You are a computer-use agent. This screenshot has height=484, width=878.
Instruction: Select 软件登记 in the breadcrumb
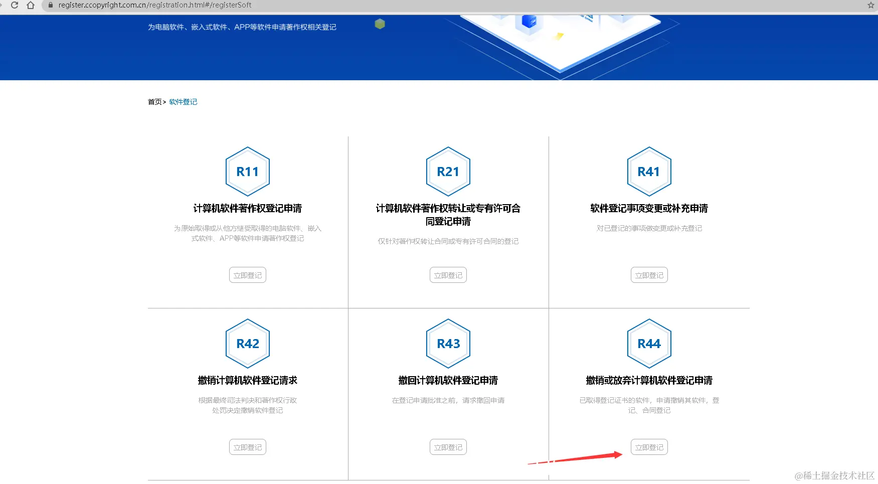[x=183, y=101]
